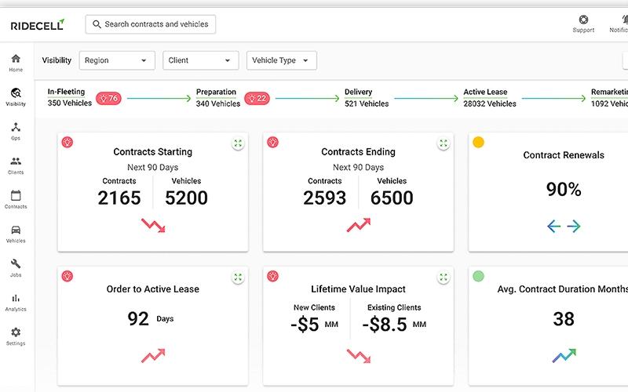Expand the Contracts Starting card

238,143
